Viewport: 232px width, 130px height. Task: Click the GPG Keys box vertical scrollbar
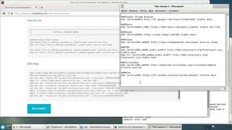click(x=179, y=94)
